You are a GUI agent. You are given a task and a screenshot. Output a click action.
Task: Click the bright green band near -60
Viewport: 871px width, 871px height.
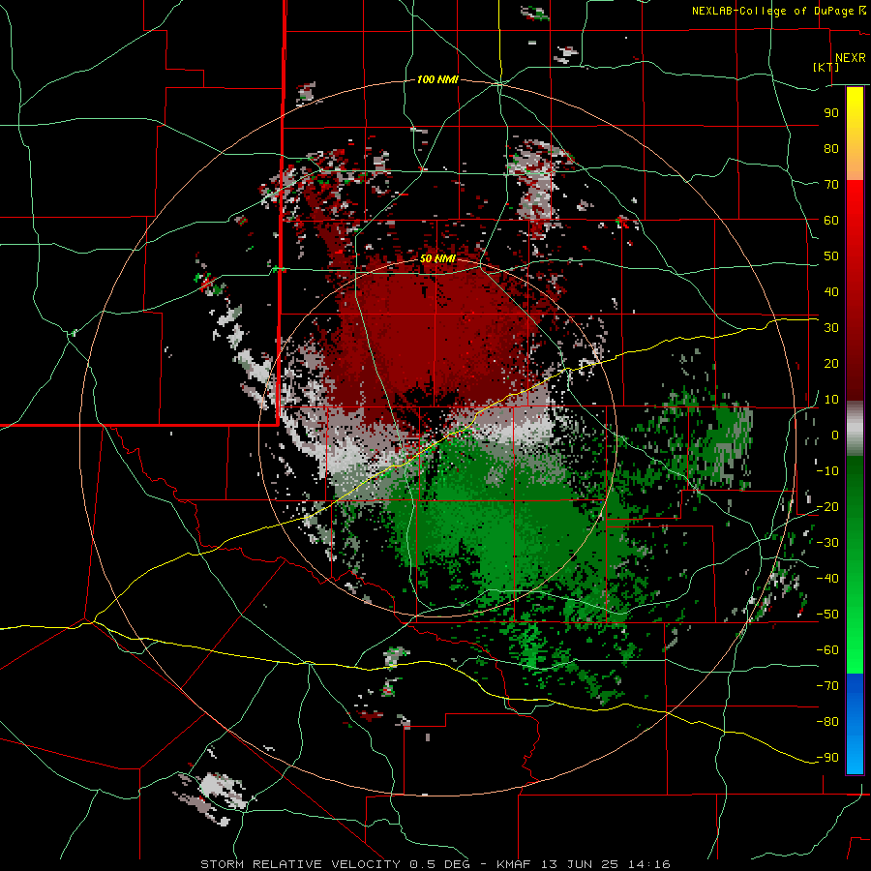point(855,655)
